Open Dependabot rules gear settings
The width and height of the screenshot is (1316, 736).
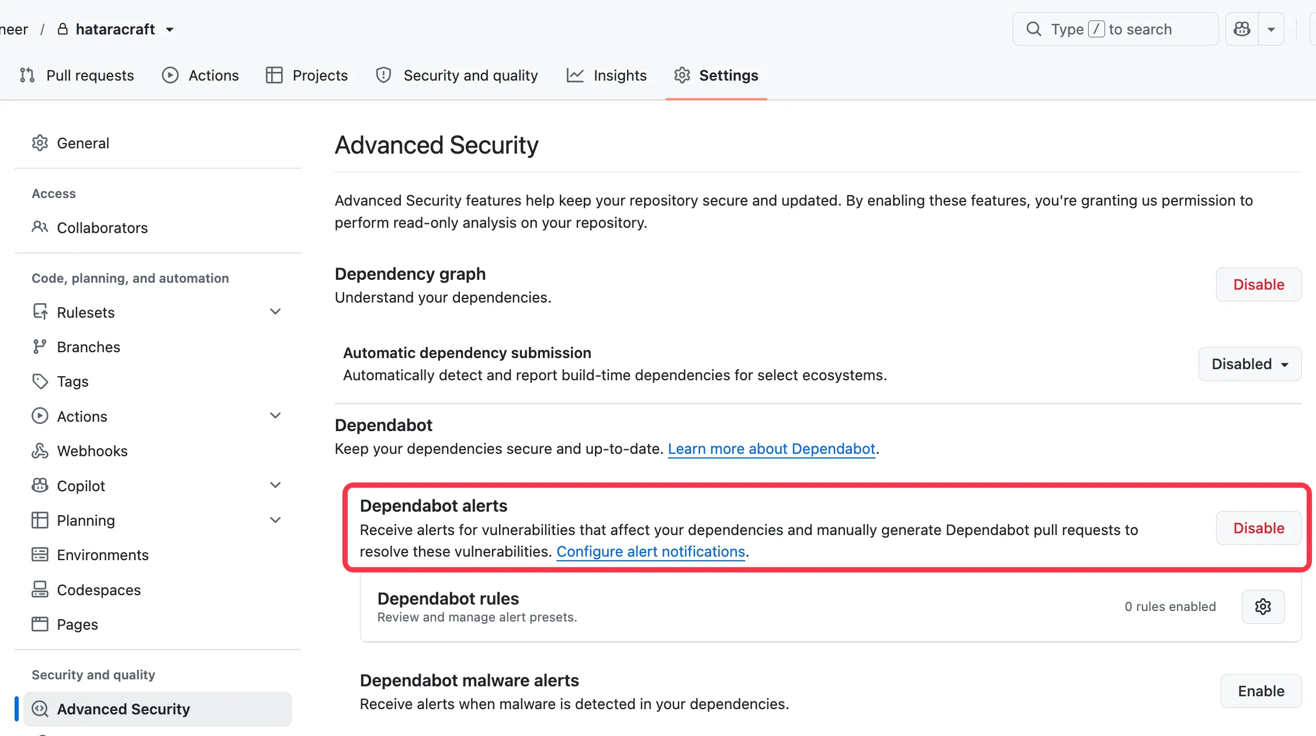click(x=1263, y=607)
